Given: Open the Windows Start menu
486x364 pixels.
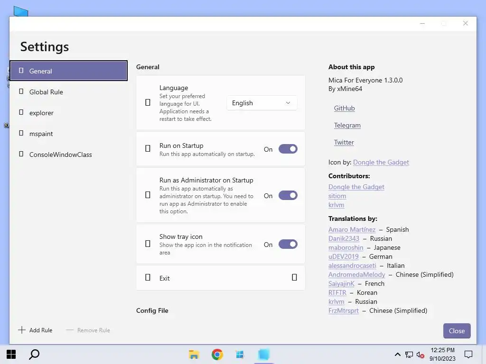Looking at the screenshot, I should pyautogui.click(x=11, y=355).
